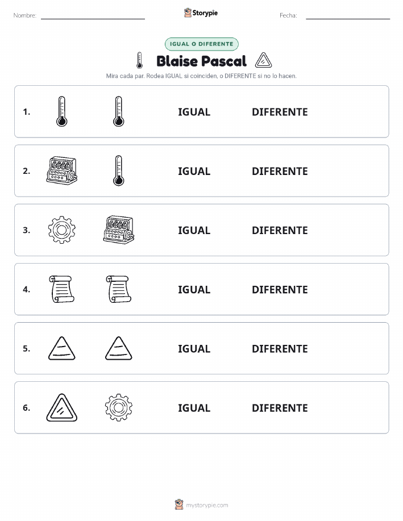Choose DIFERENTE in row 3
Viewport: 403px width, 521px height.
point(280,230)
